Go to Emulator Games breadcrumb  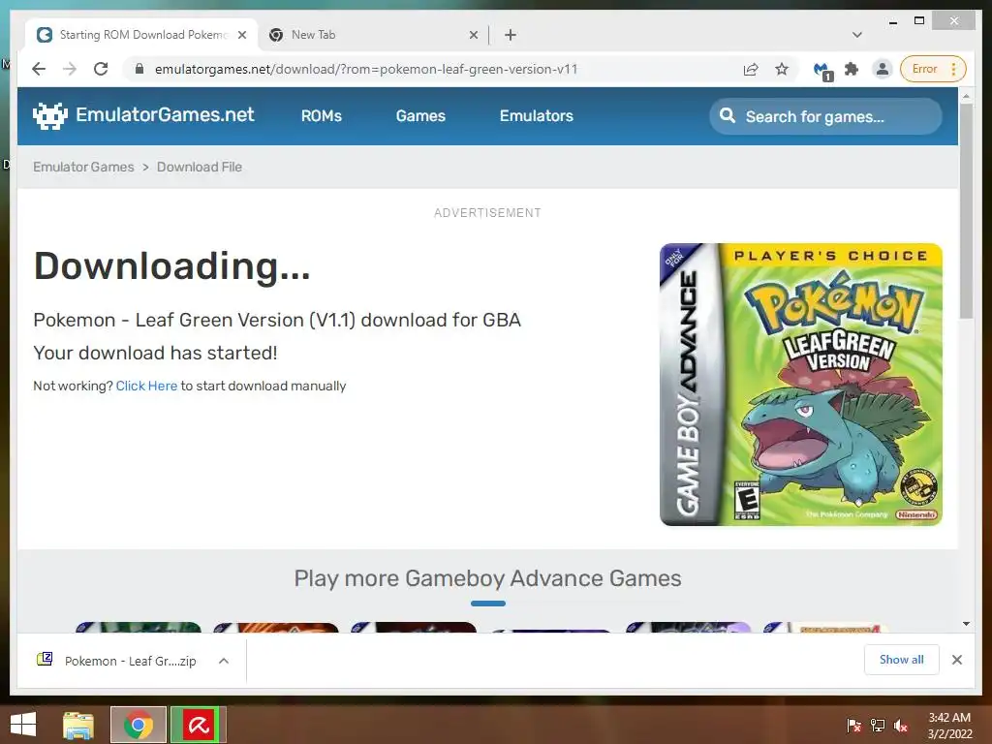point(83,167)
